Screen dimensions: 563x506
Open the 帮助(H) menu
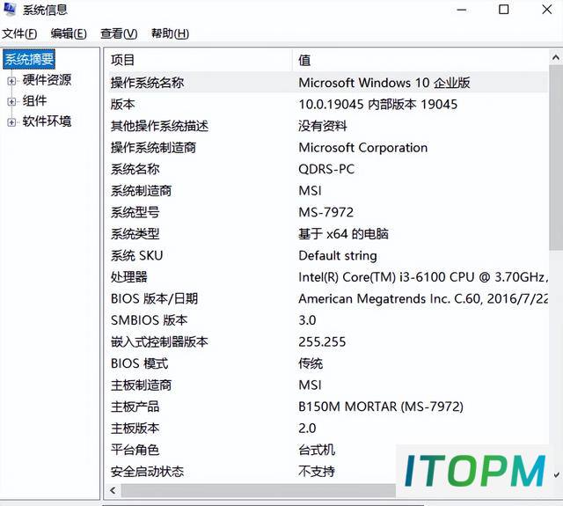click(170, 33)
